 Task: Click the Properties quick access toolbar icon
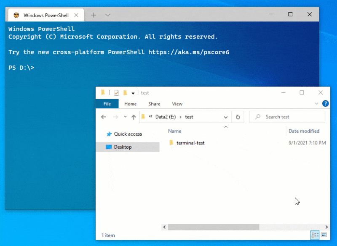pos(116,93)
